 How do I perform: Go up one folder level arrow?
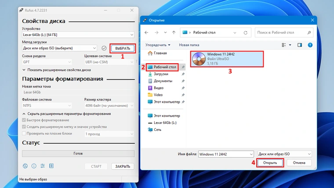pos(174,32)
